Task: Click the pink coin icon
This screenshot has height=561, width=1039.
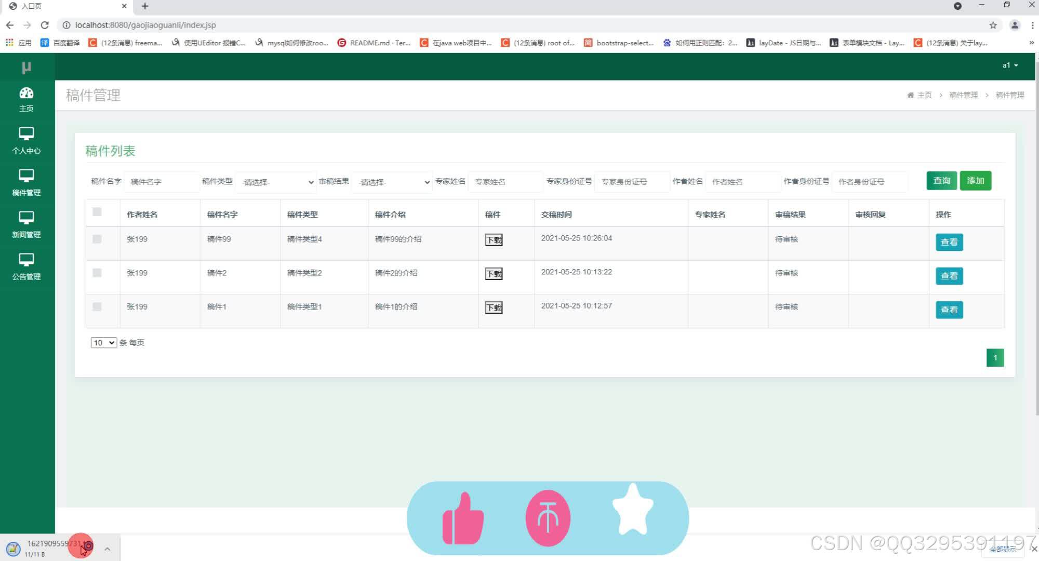Action: point(548,518)
